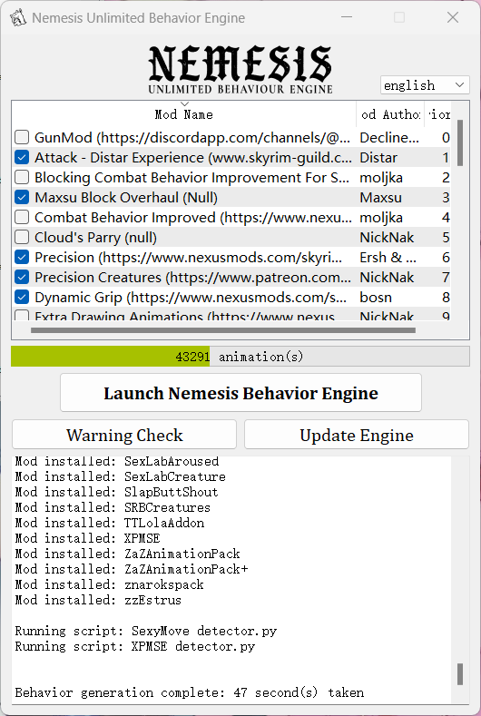The height and width of the screenshot is (716, 481).
Task: Disable Maxsu Block Overhaul checkbox
Action: click(x=22, y=197)
